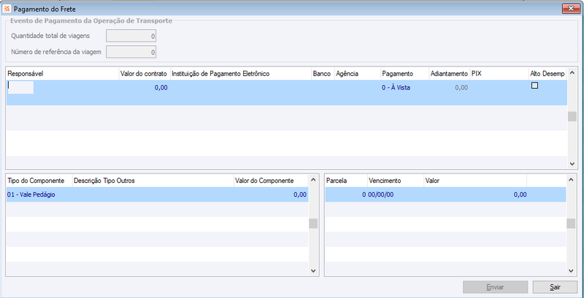Click the down arrow of the components grid scrollbar
The width and height of the screenshot is (584, 298).
tap(313, 271)
